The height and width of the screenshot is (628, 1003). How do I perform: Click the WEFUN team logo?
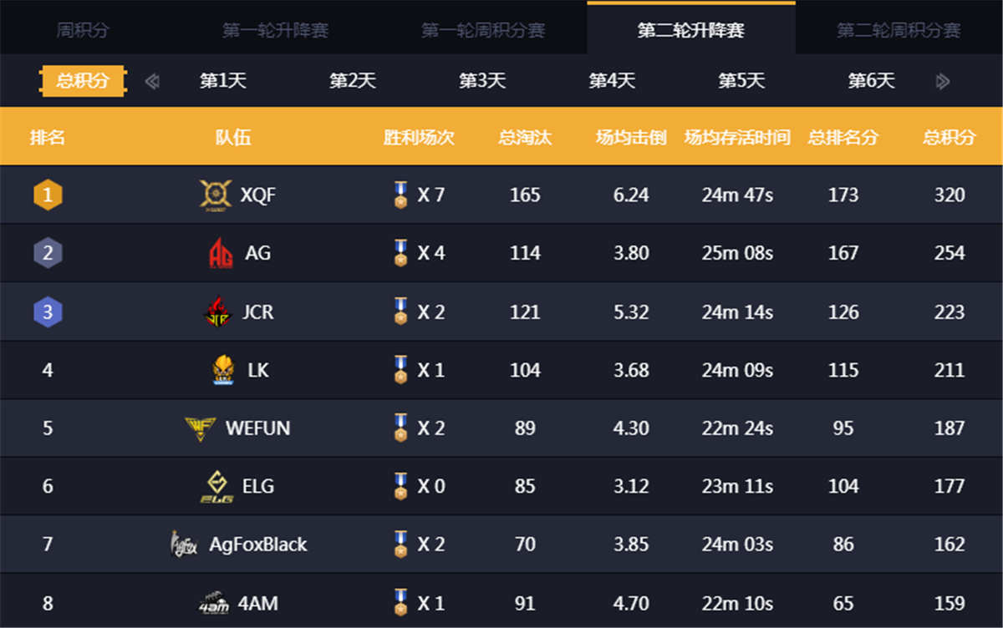pyautogui.click(x=201, y=428)
